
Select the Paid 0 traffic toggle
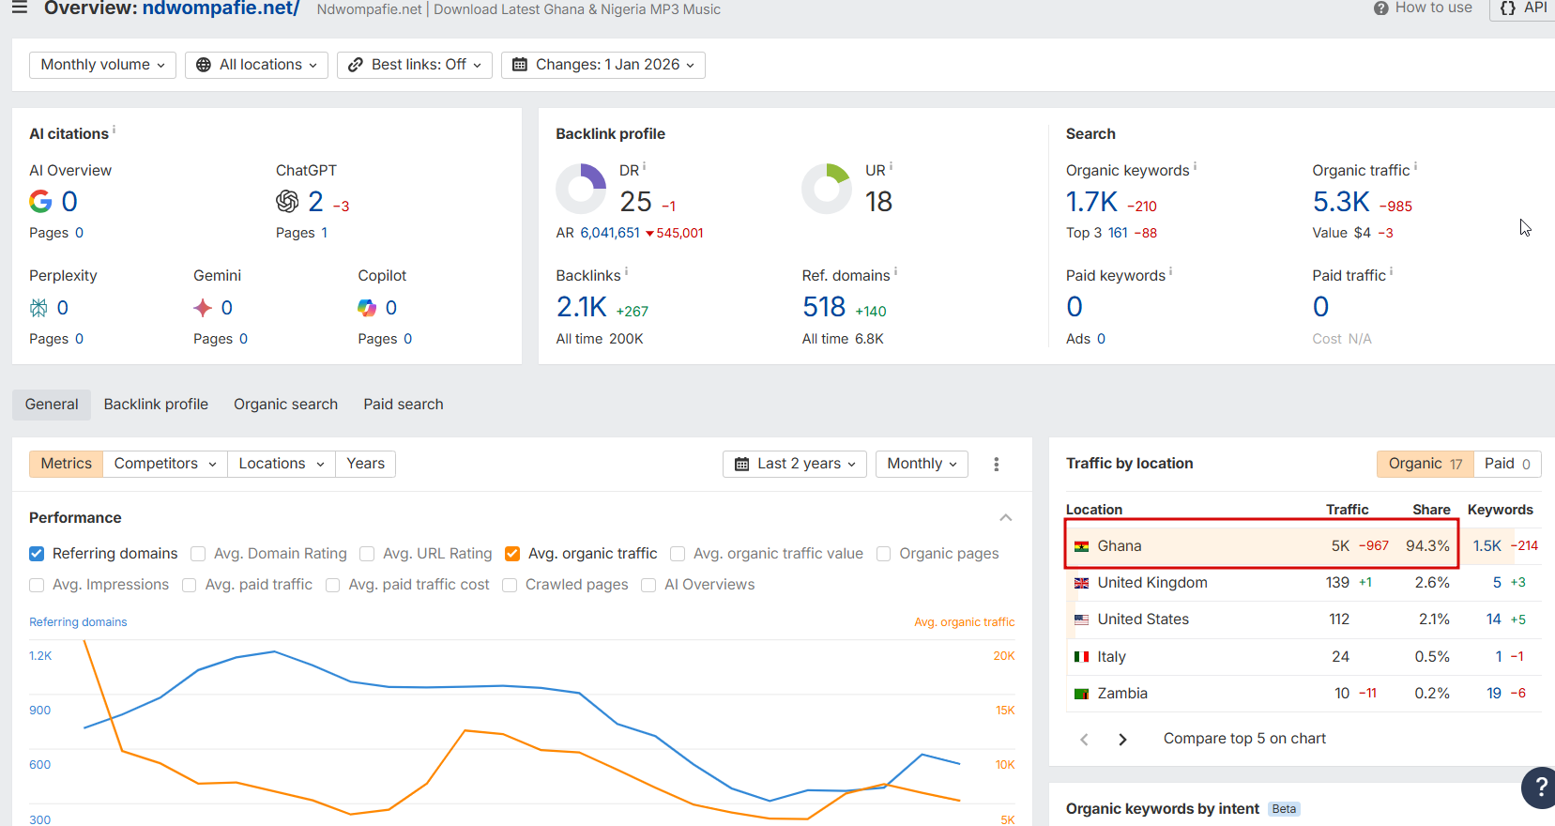pyautogui.click(x=1507, y=464)
